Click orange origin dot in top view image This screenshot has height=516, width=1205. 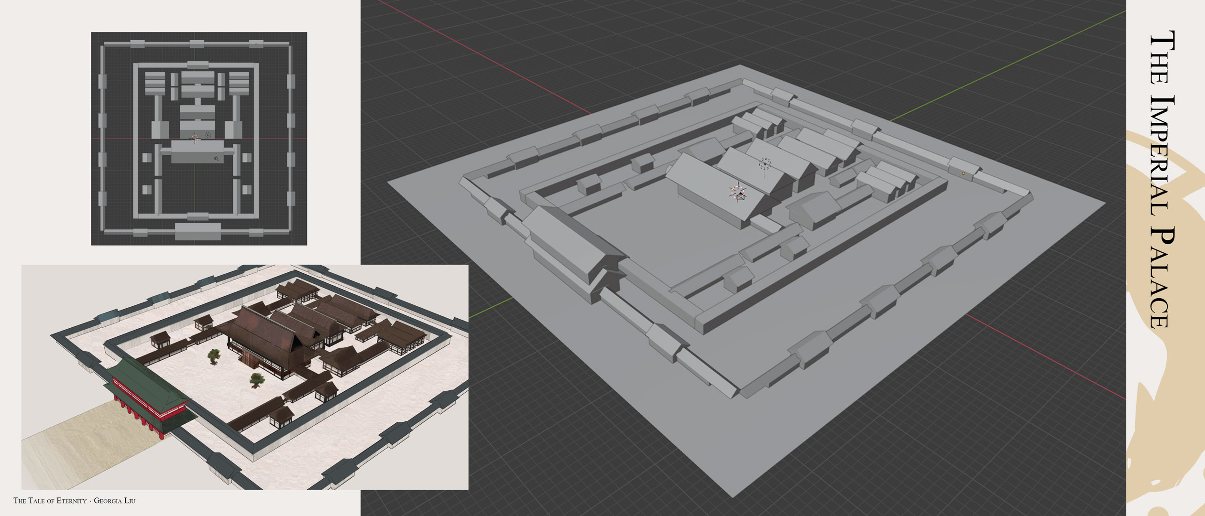(x=256, y=44)
